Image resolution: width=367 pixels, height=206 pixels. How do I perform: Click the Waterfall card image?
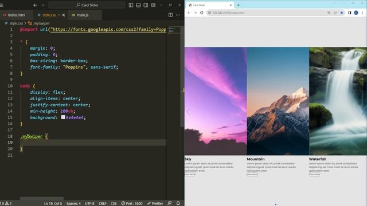[x=338, y=101]
